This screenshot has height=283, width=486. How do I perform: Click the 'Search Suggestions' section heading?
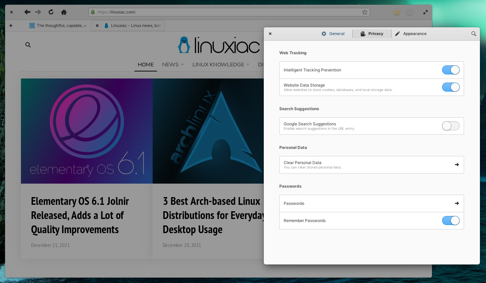(x=299, y=109)
